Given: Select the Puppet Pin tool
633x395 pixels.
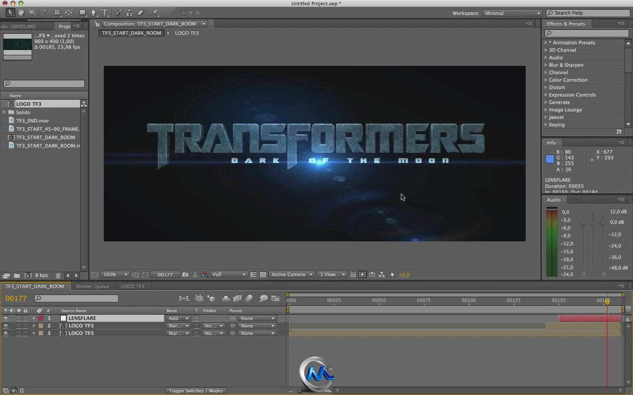Looking at the screenshot, I should (155, 13).
